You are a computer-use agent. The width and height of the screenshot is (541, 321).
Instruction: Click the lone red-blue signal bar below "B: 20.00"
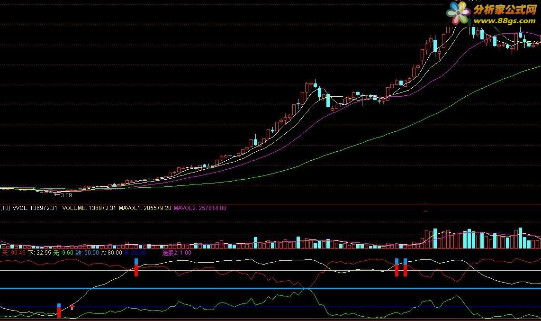click(x=136, y=267)
